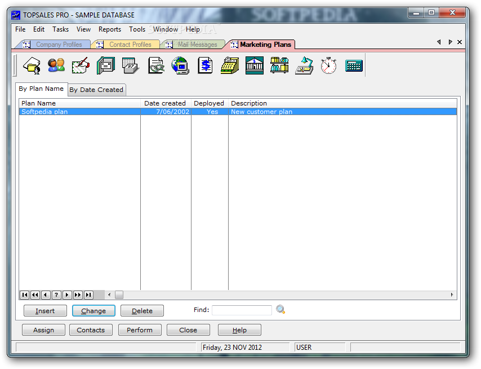Open the File menu

point(20,29)
